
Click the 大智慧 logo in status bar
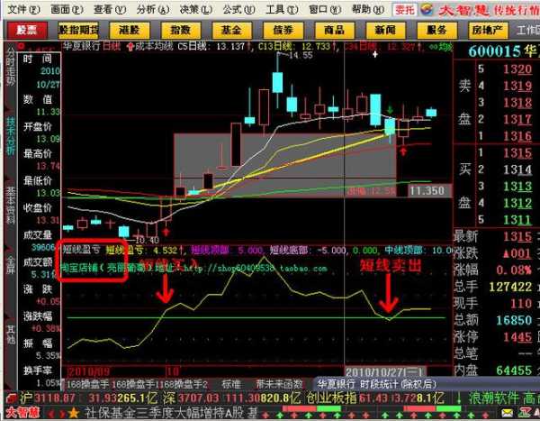point(22,413)
